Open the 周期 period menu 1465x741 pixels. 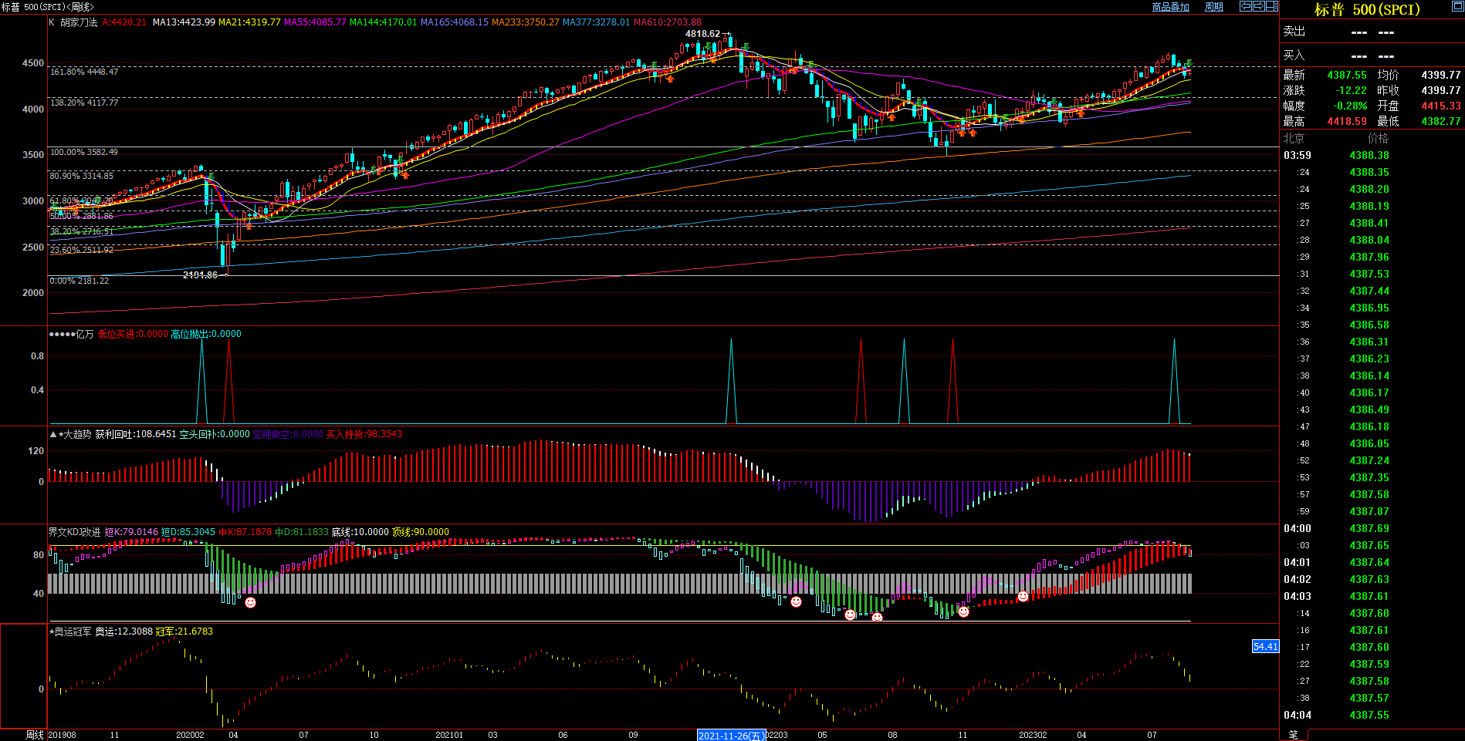tap(1214, 7)
